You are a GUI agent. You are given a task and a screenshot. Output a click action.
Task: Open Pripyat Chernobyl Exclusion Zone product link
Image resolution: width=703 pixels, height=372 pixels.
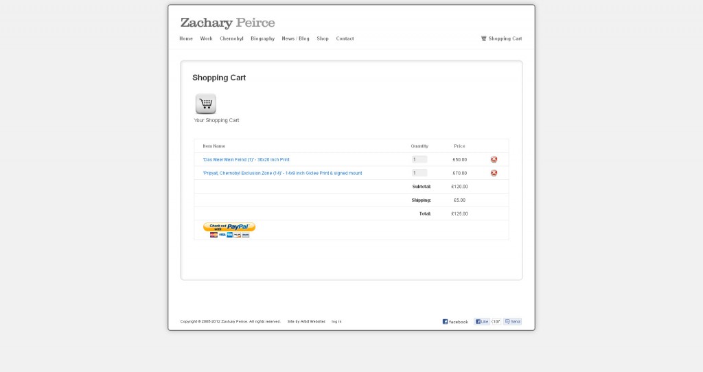click(x=282, y=173)
